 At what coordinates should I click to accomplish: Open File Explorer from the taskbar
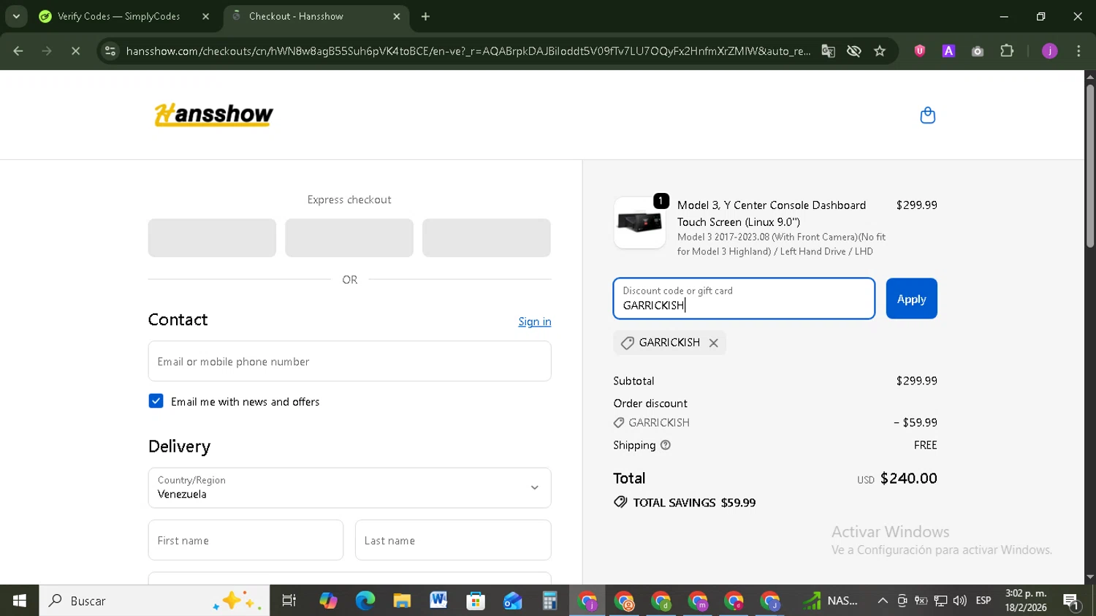click(402, 601)
